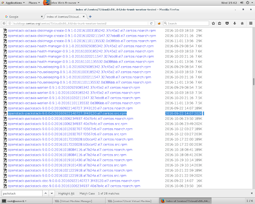Click the browser Back arrow button

[4, 24]
